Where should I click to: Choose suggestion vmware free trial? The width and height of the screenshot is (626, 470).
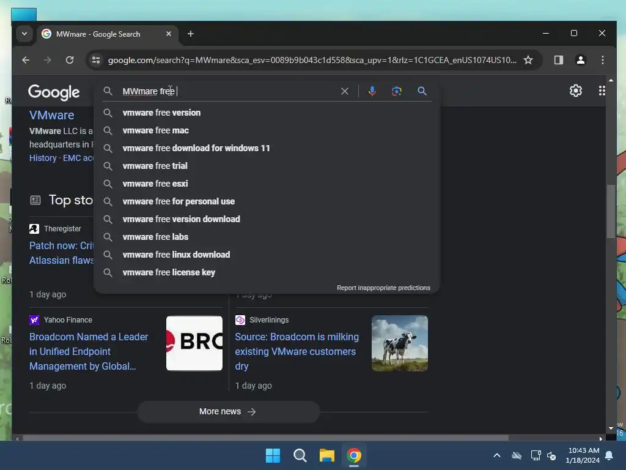click(267, 166)
